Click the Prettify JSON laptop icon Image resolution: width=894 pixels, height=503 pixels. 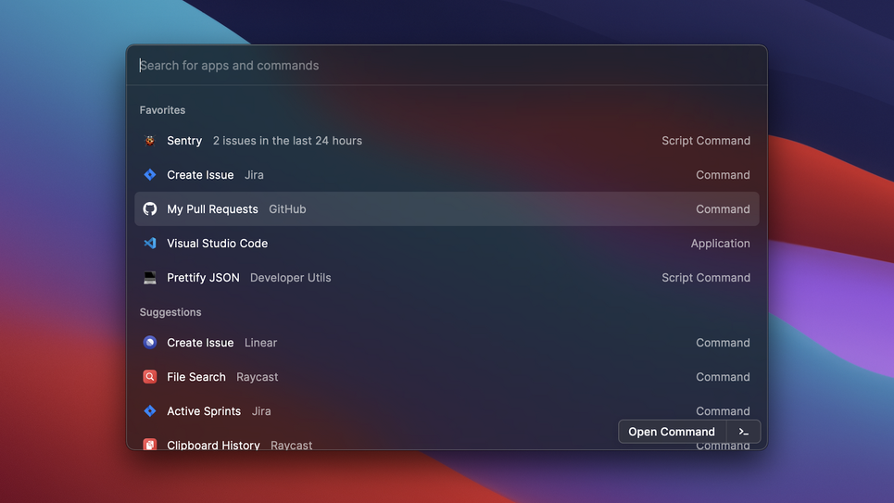tap(150, 277)
